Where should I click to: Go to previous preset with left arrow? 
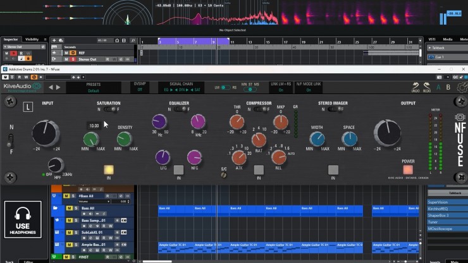point(51,87)
